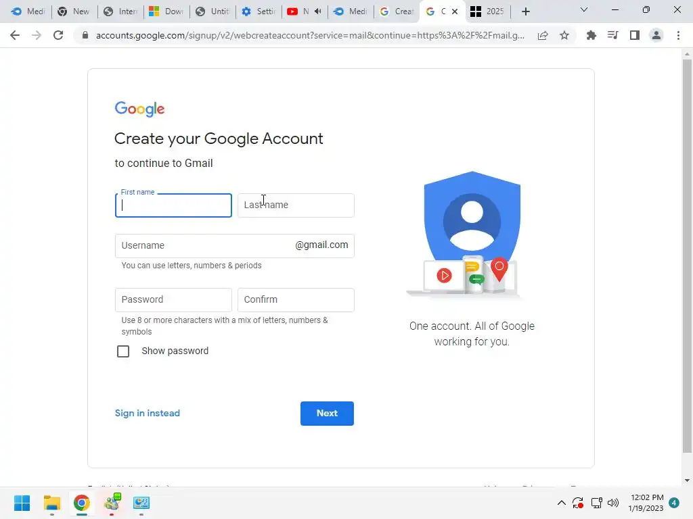
Task: Switch to the New tab
Action: (74, 11)
